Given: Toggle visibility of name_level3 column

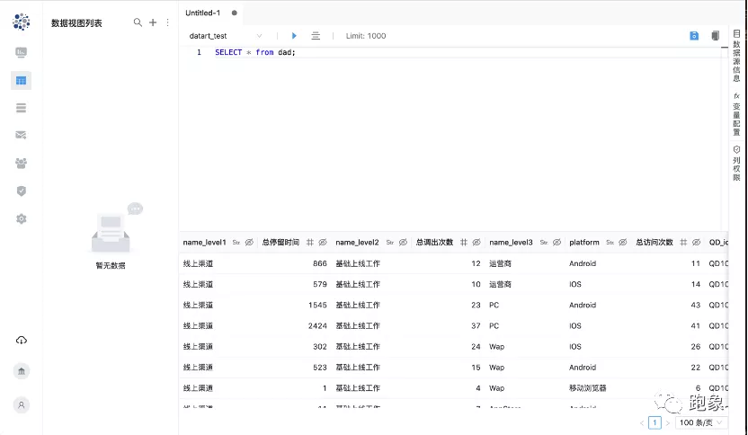Looking at the screenshot, I should click(557, 243).
